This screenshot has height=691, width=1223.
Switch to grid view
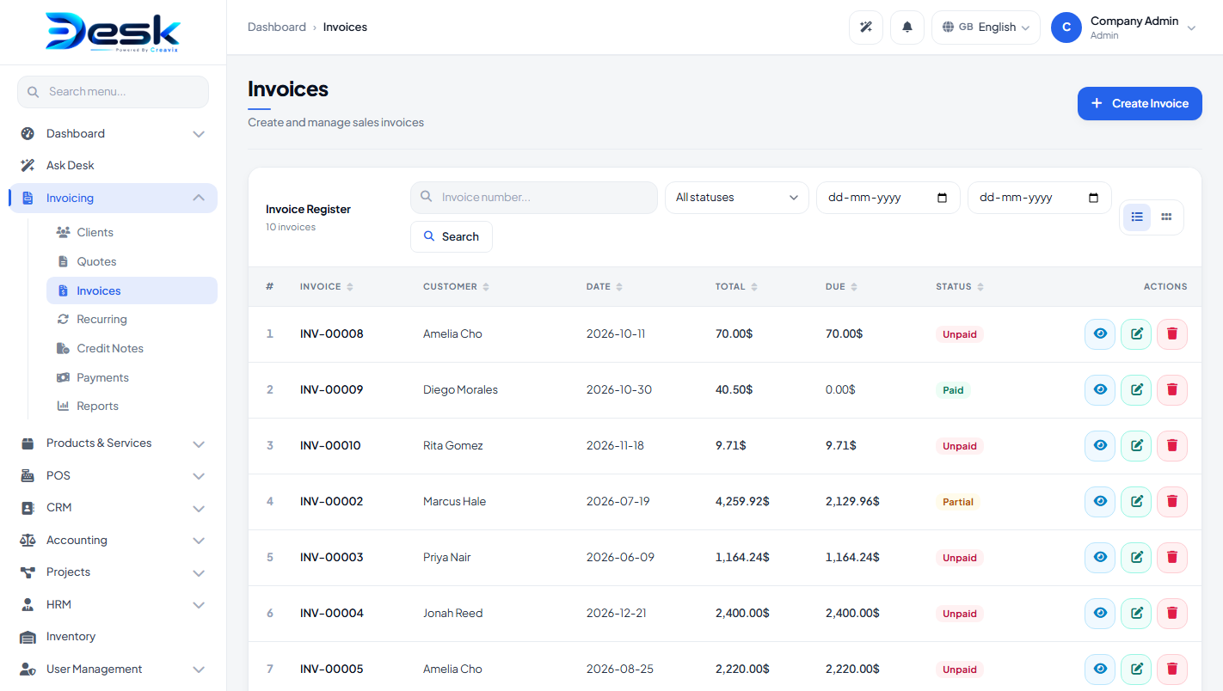[1166, 217]
